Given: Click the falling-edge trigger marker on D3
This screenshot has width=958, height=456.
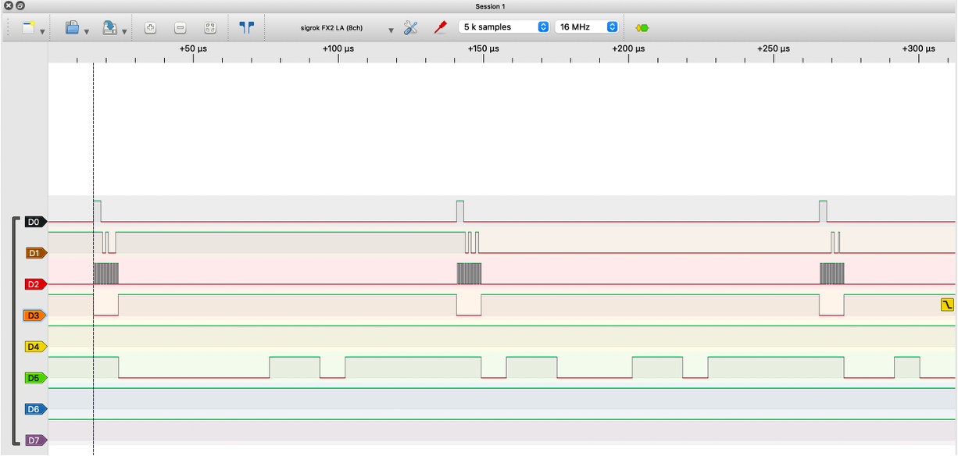Looking at the screenshot, I should point(947,305).
